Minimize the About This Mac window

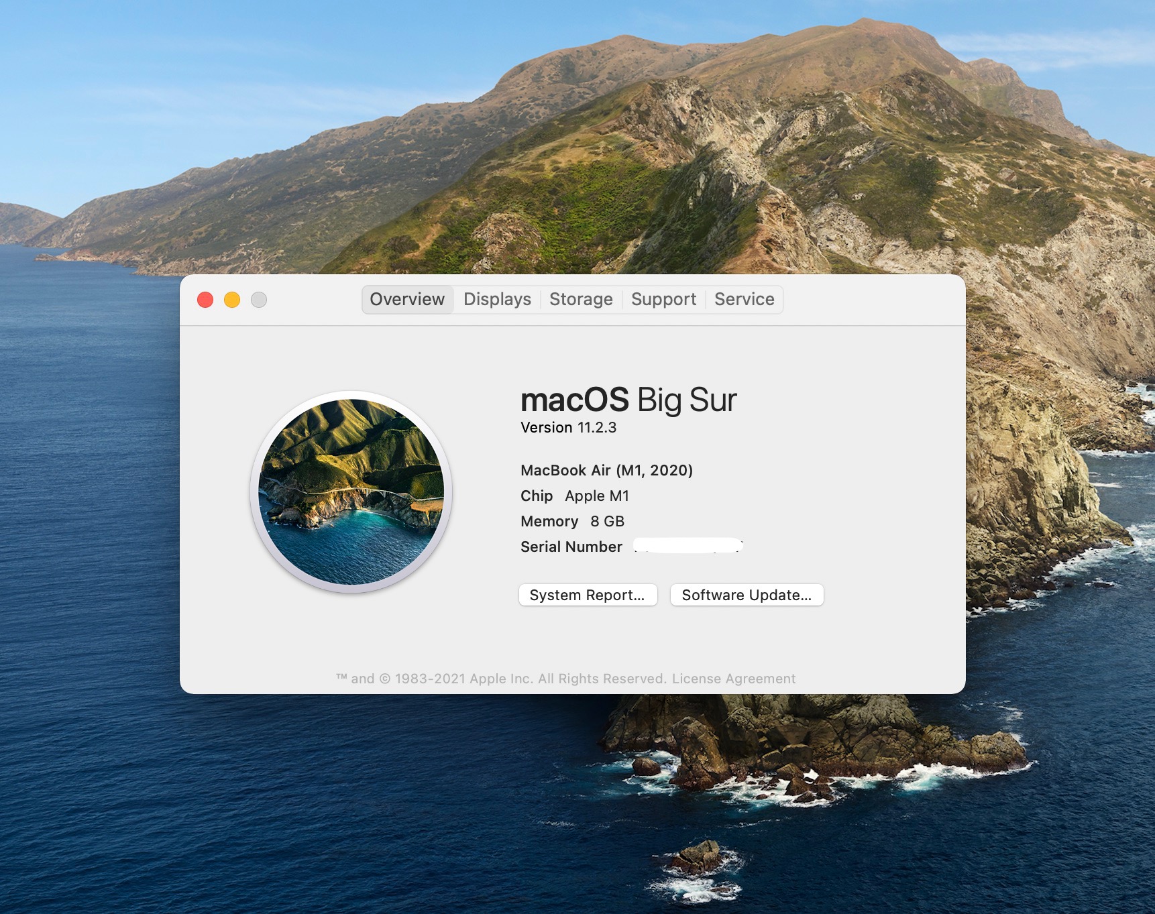tap(232, 300)
